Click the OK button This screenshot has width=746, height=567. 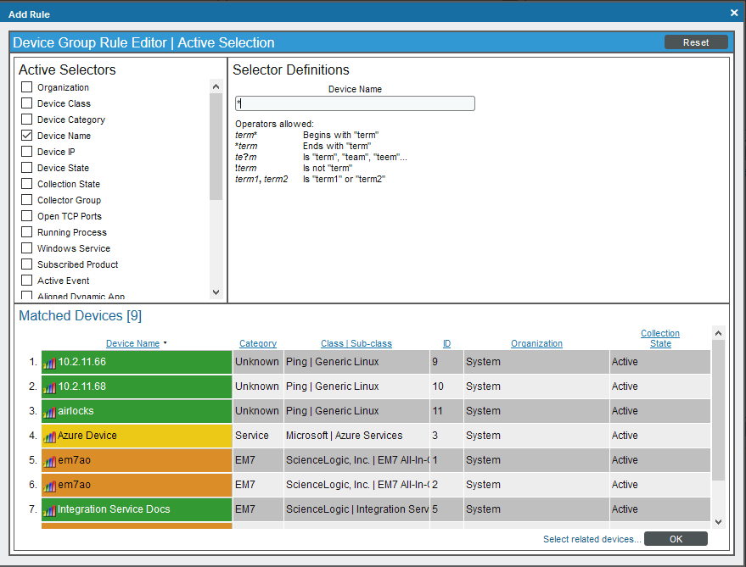(x=676, y=539)
